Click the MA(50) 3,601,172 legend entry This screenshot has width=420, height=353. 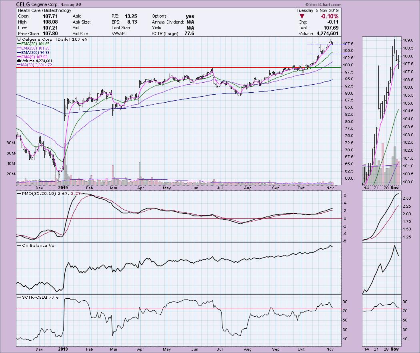tap(34, 65)
